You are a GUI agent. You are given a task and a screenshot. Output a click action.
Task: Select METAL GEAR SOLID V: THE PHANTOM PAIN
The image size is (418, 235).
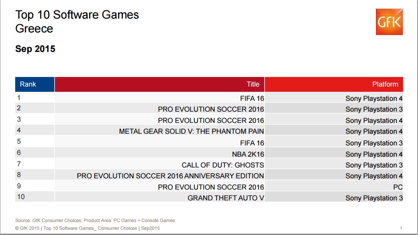click(x=191, y=131)
